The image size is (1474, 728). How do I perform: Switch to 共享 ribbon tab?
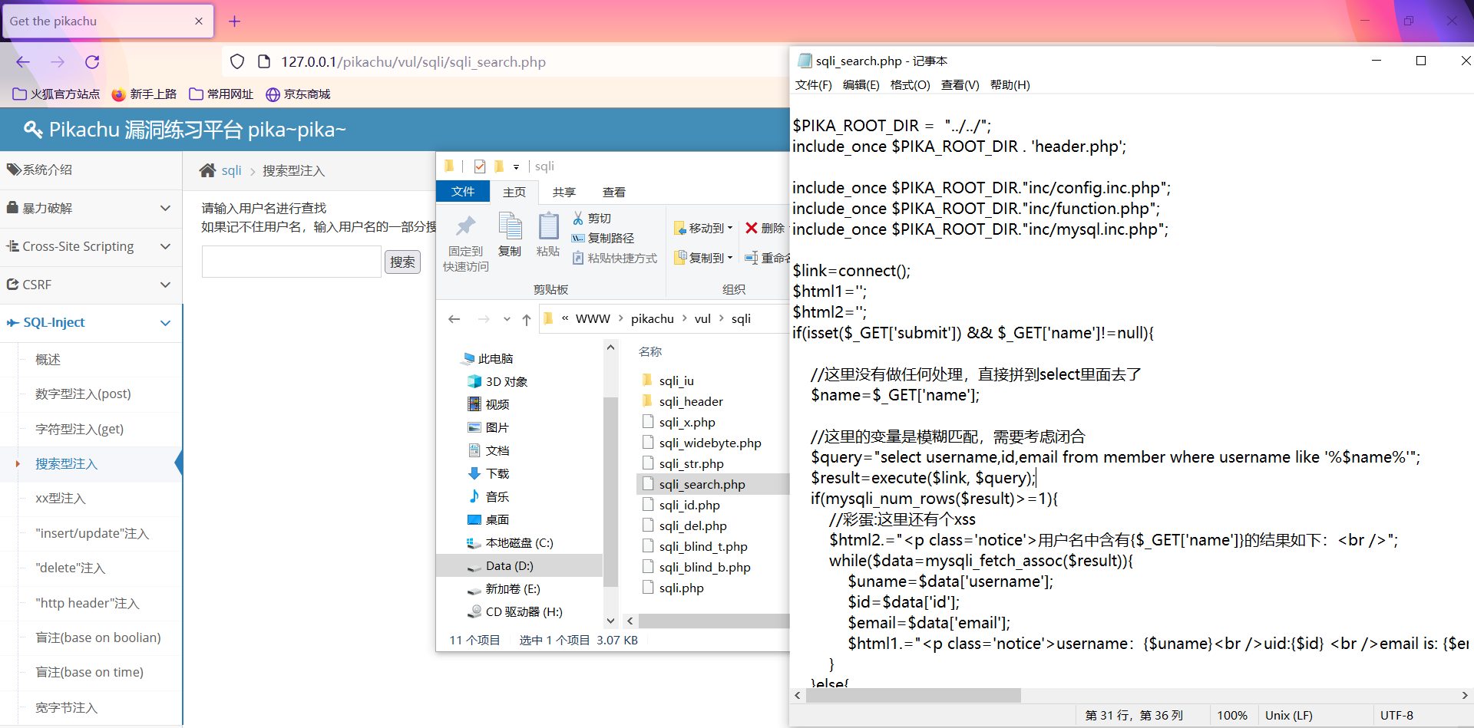(x=564, y=192)
